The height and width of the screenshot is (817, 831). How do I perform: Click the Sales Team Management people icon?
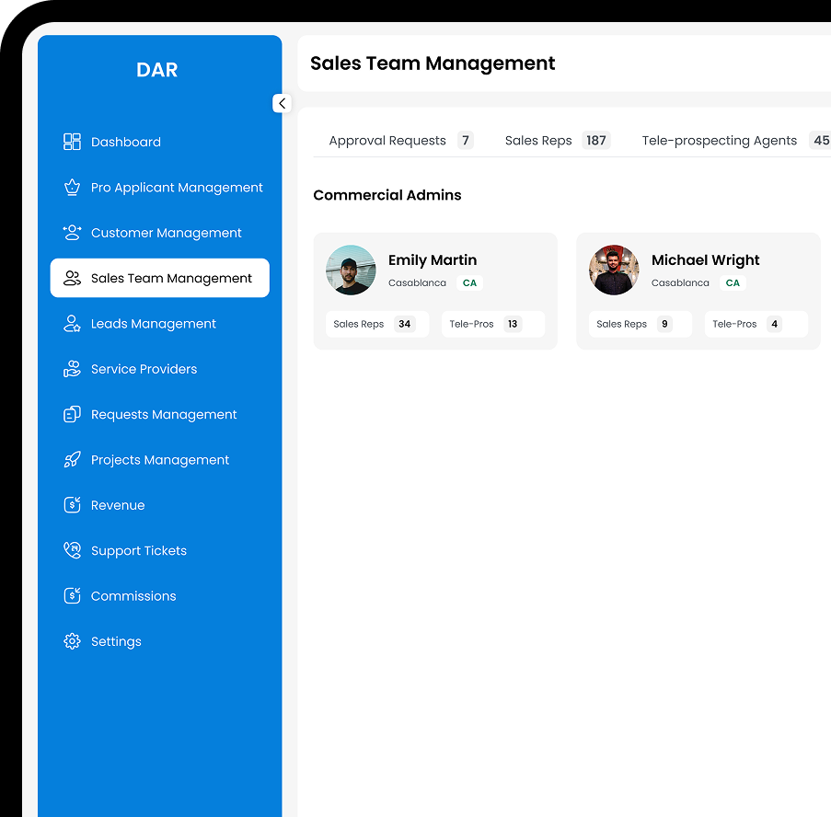72,278
